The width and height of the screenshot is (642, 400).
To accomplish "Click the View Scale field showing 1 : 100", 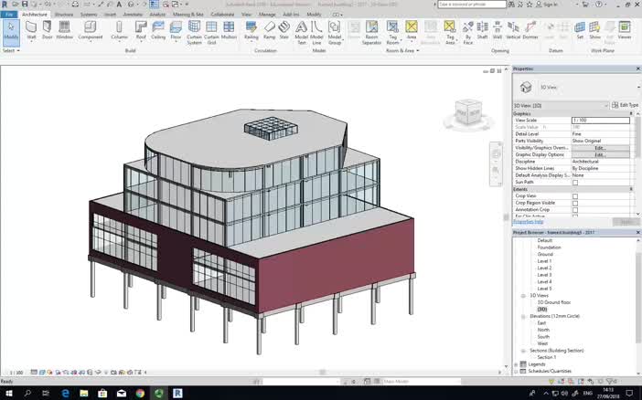I will [x=600, y=121].
